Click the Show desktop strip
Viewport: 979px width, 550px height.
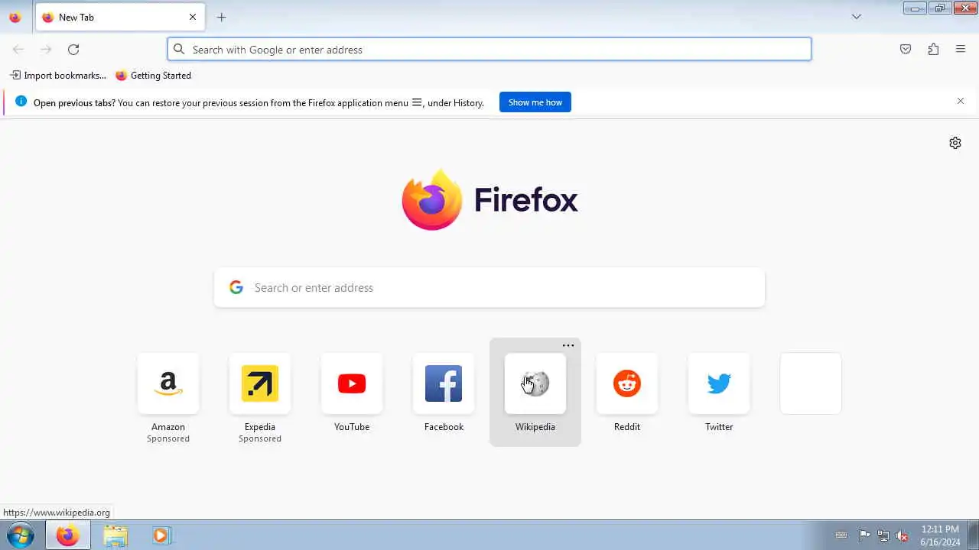coord(973,535)
